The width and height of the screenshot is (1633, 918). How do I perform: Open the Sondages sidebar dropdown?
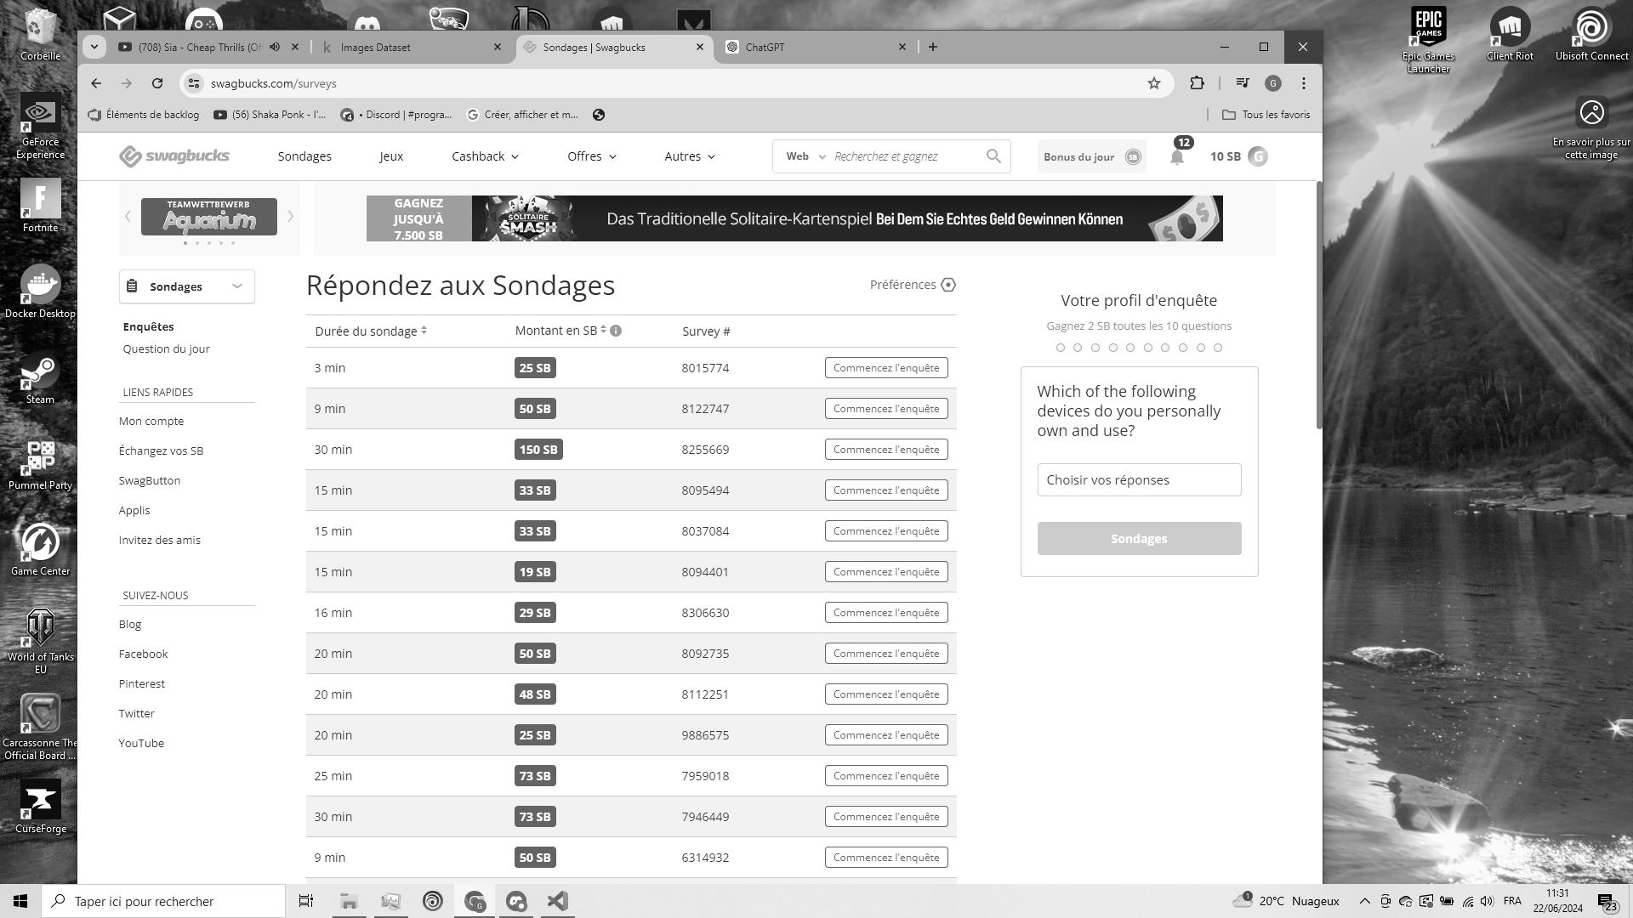click(x=186, y=286)
